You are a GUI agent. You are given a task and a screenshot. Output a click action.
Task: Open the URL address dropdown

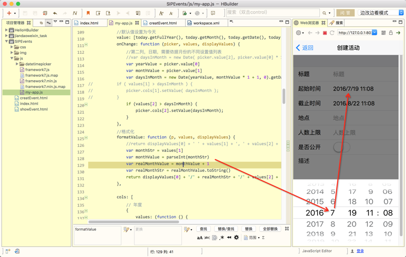tap(375, 33)
